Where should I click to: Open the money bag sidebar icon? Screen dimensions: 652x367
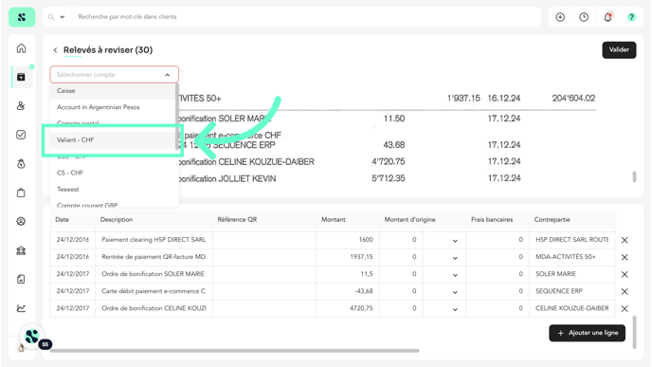21,163
